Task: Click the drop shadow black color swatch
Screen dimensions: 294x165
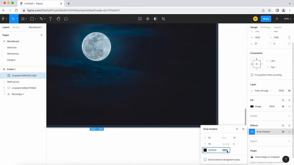Action: (205, 150)
